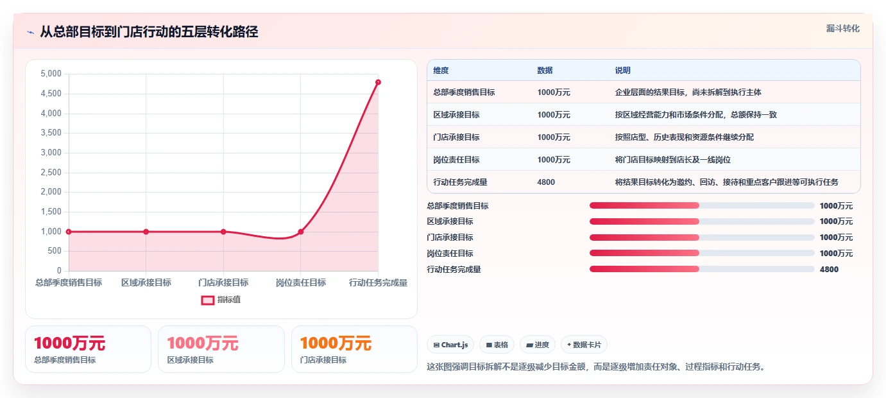Click the 数据 column header
The height and width of the screenshot is (398, 886).
pyautogui.click(x=545, y=71)
